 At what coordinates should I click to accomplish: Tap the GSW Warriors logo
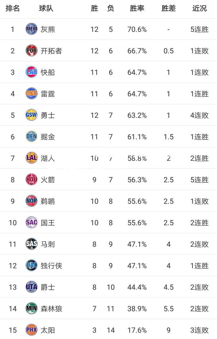[32, 115]
